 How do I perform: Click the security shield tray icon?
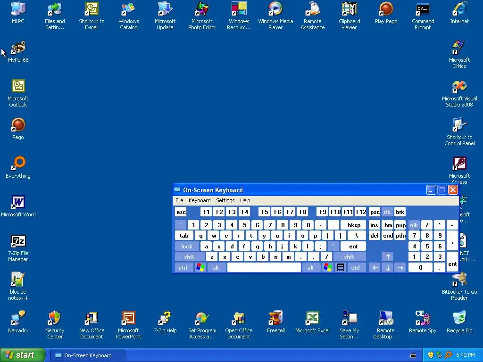tap(431, 355)
